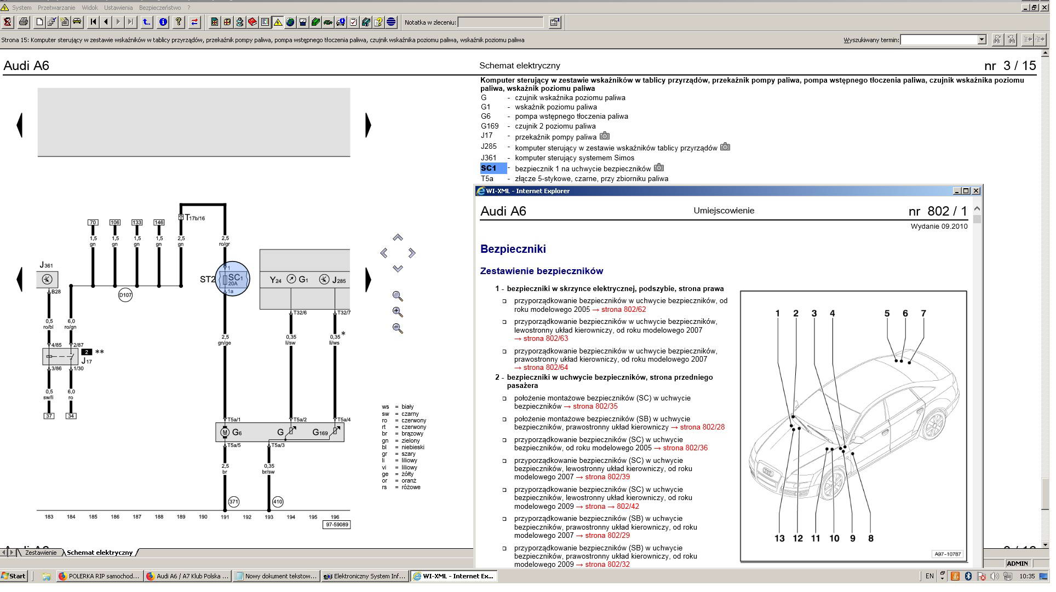Click right black arrow beside wiring diagram

pos(368,280)
